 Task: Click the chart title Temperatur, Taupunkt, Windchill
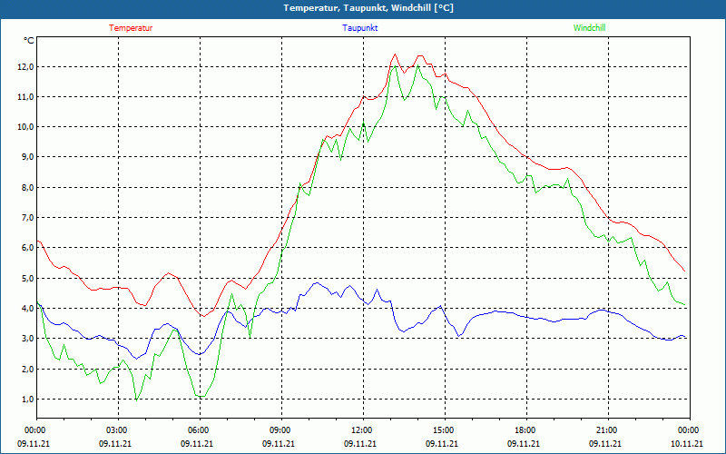coord(368,8)
